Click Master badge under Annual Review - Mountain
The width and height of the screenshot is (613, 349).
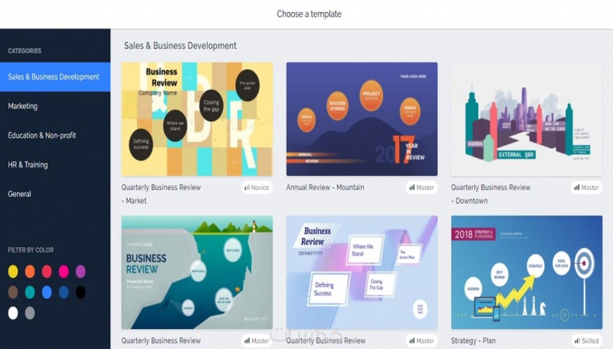pyautogui.click(x=422, y=187)
